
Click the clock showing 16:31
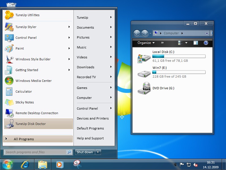211,162
